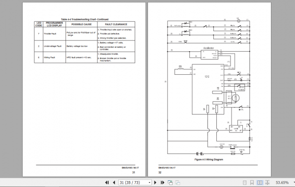Click the page number 32 footer

pos(160,172)
